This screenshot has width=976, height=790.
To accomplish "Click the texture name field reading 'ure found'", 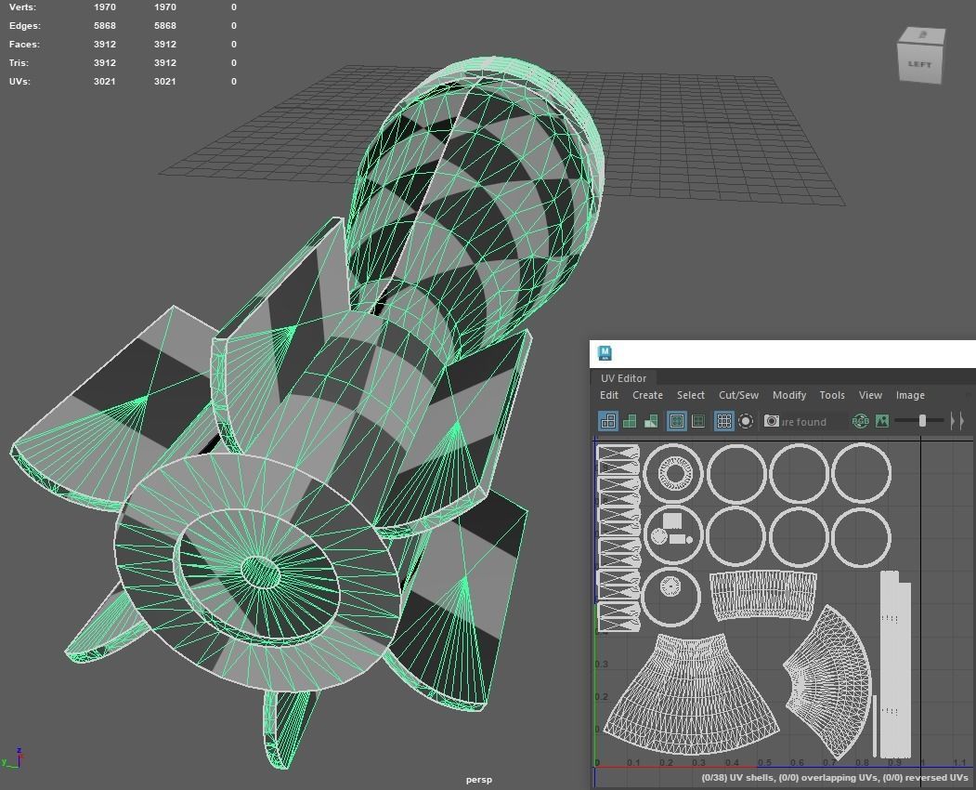I will (813, 422).
